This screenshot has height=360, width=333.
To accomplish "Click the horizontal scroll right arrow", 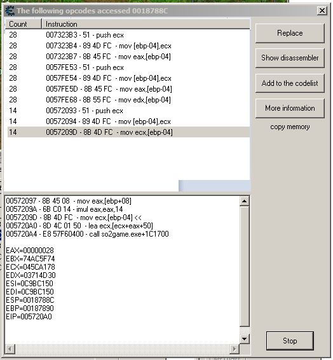I will 234,349.
